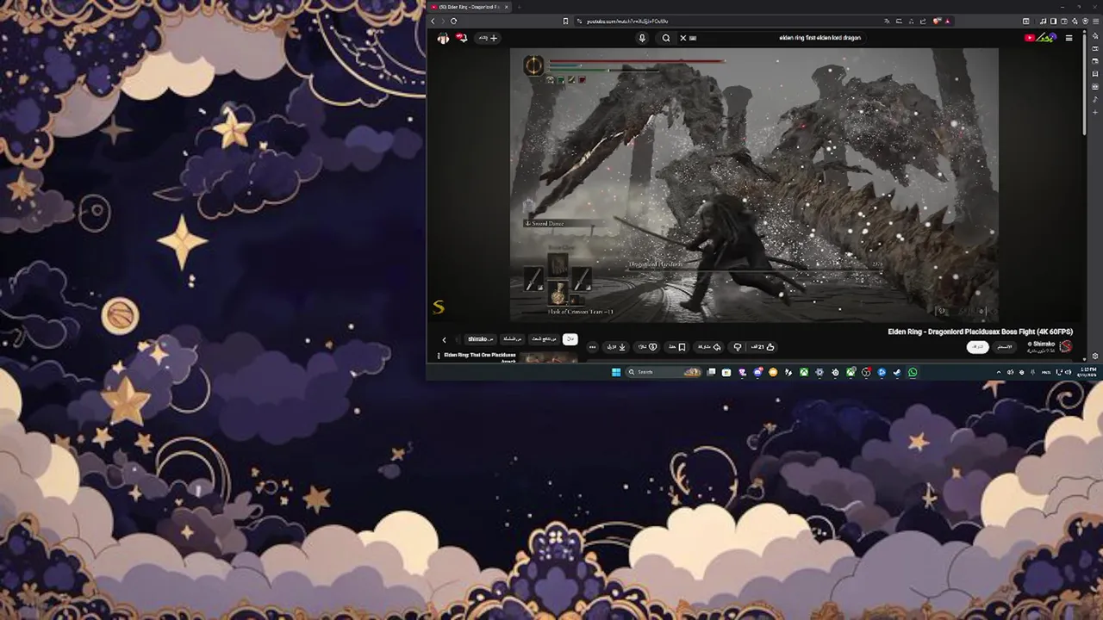Toggle the browser sidebar panel
This screenshot has height=620, width=1103.
coord(1053,21)
